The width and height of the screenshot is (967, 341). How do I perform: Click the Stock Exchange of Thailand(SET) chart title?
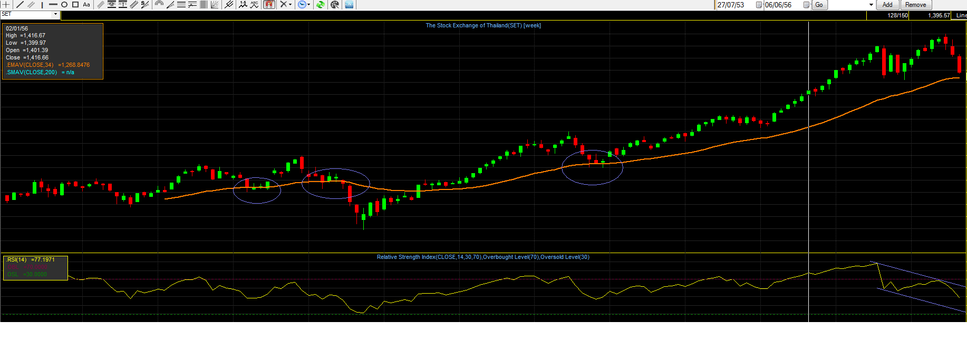(483, 25)
